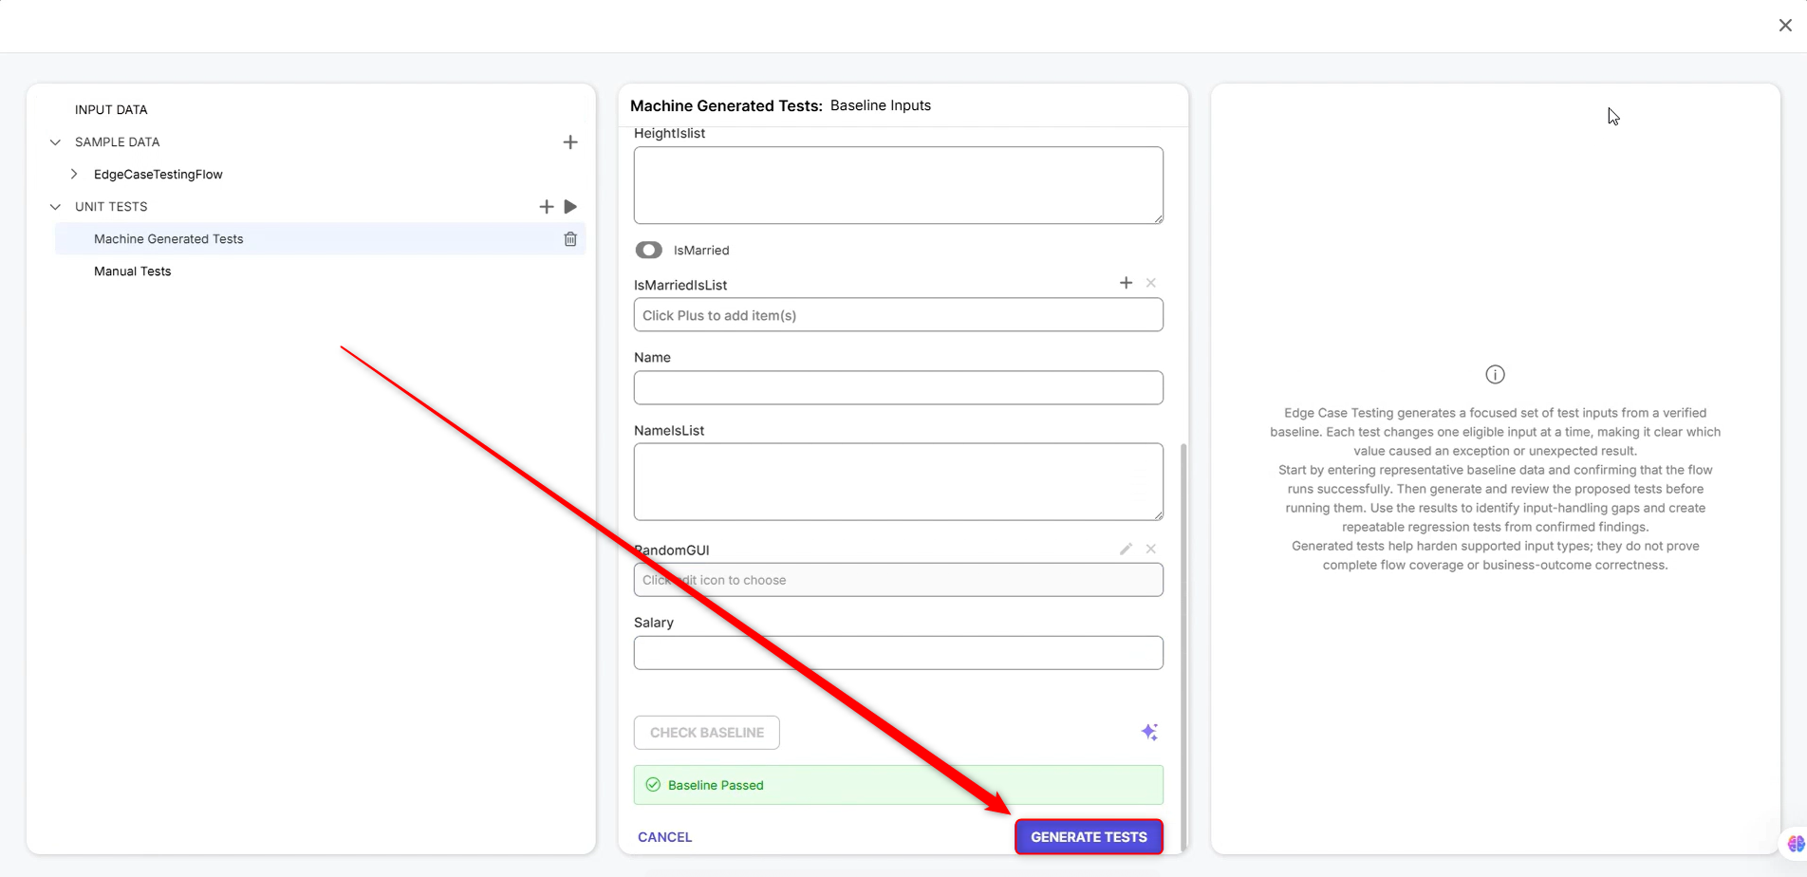This screenshot has height=877, width=1807.
Task: Delete Machine Generated Tests trash icon
Action: tap(570, 239)
